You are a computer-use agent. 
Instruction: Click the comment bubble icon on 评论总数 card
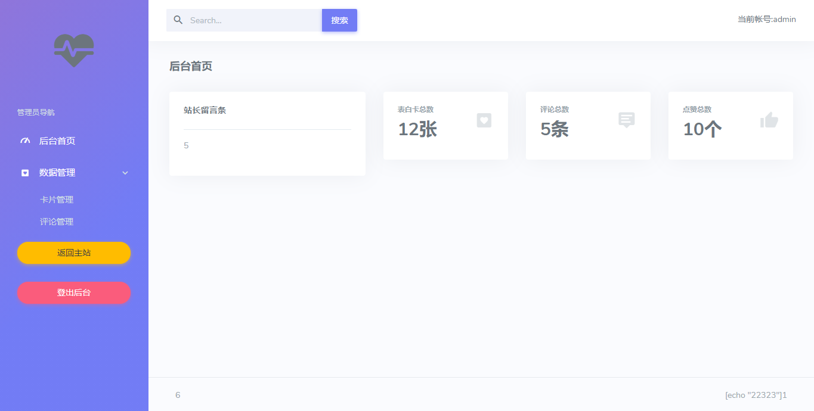[x=626, y=120]
